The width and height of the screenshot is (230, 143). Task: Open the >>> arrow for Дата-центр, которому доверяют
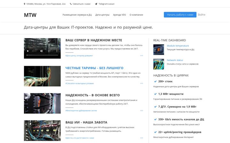142,56
